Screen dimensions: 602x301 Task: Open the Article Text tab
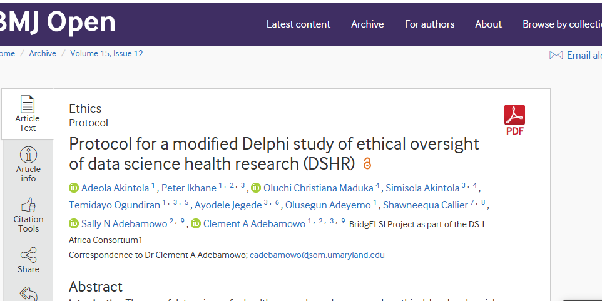click(x=28, y=114)
